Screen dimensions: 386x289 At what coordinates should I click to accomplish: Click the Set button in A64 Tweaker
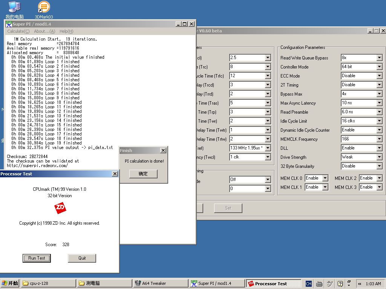(228, 208)
